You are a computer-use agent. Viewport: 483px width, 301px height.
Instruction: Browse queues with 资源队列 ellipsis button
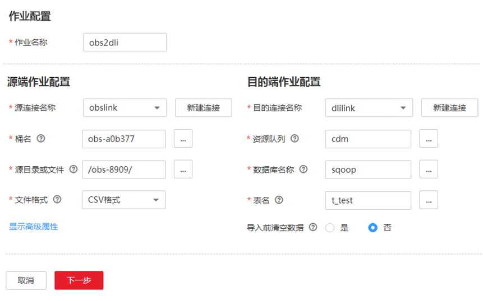pos(429,139)
